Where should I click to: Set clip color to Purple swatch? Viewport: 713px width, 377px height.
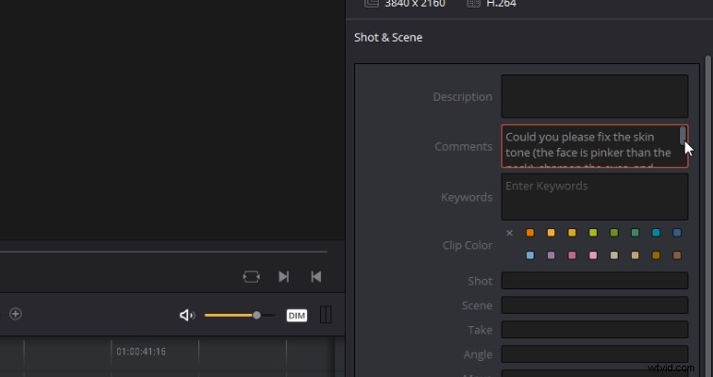coord(551,255)
